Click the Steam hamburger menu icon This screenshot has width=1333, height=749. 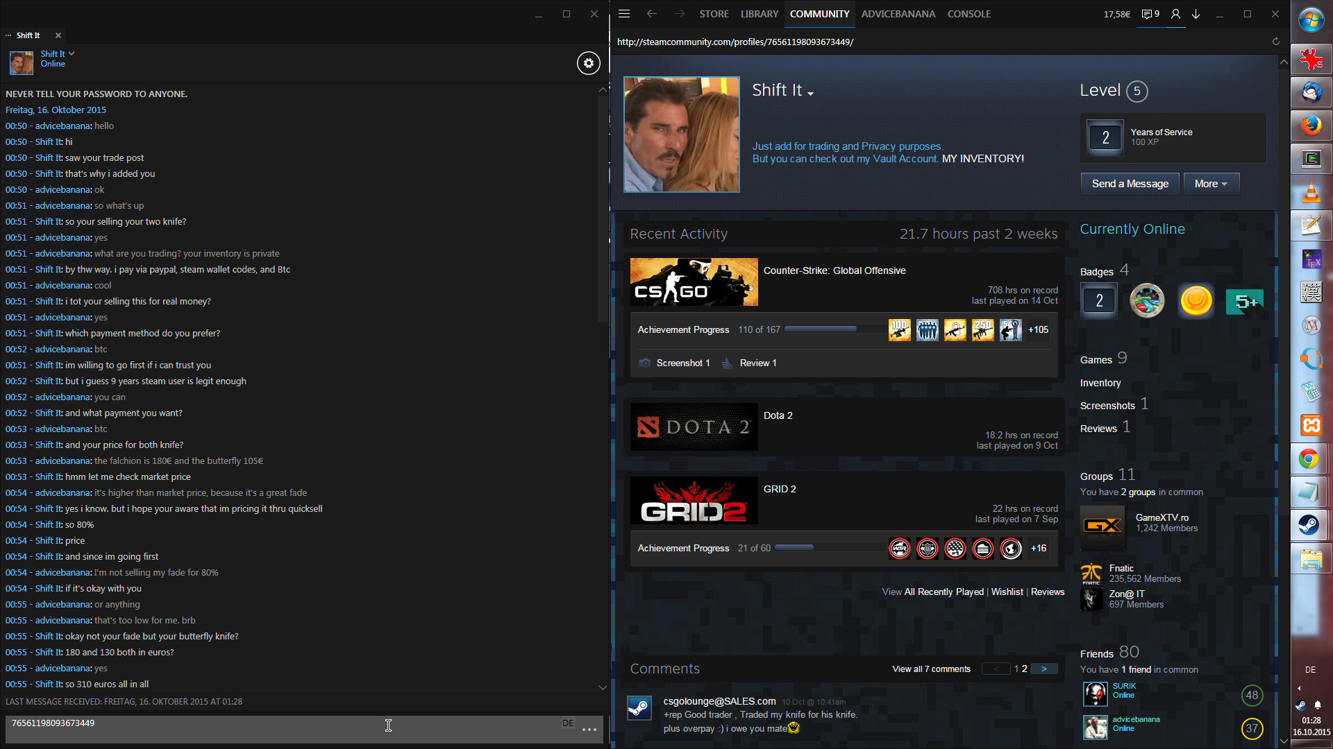click(624, 14)
